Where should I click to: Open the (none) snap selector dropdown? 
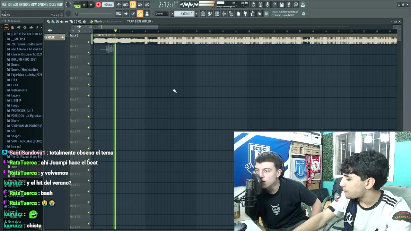(162, 13)
